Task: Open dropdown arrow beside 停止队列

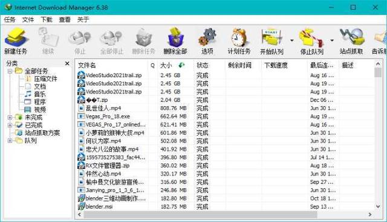Action: tap(332, 40)
